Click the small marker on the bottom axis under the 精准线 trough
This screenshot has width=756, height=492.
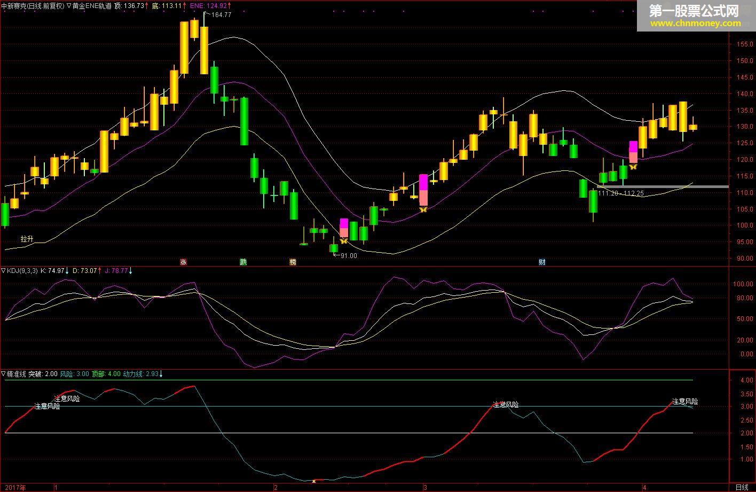[314, 481]
